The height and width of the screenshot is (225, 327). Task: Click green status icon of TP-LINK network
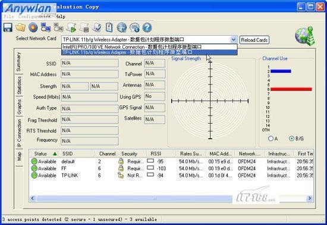[x=34, y=176]
